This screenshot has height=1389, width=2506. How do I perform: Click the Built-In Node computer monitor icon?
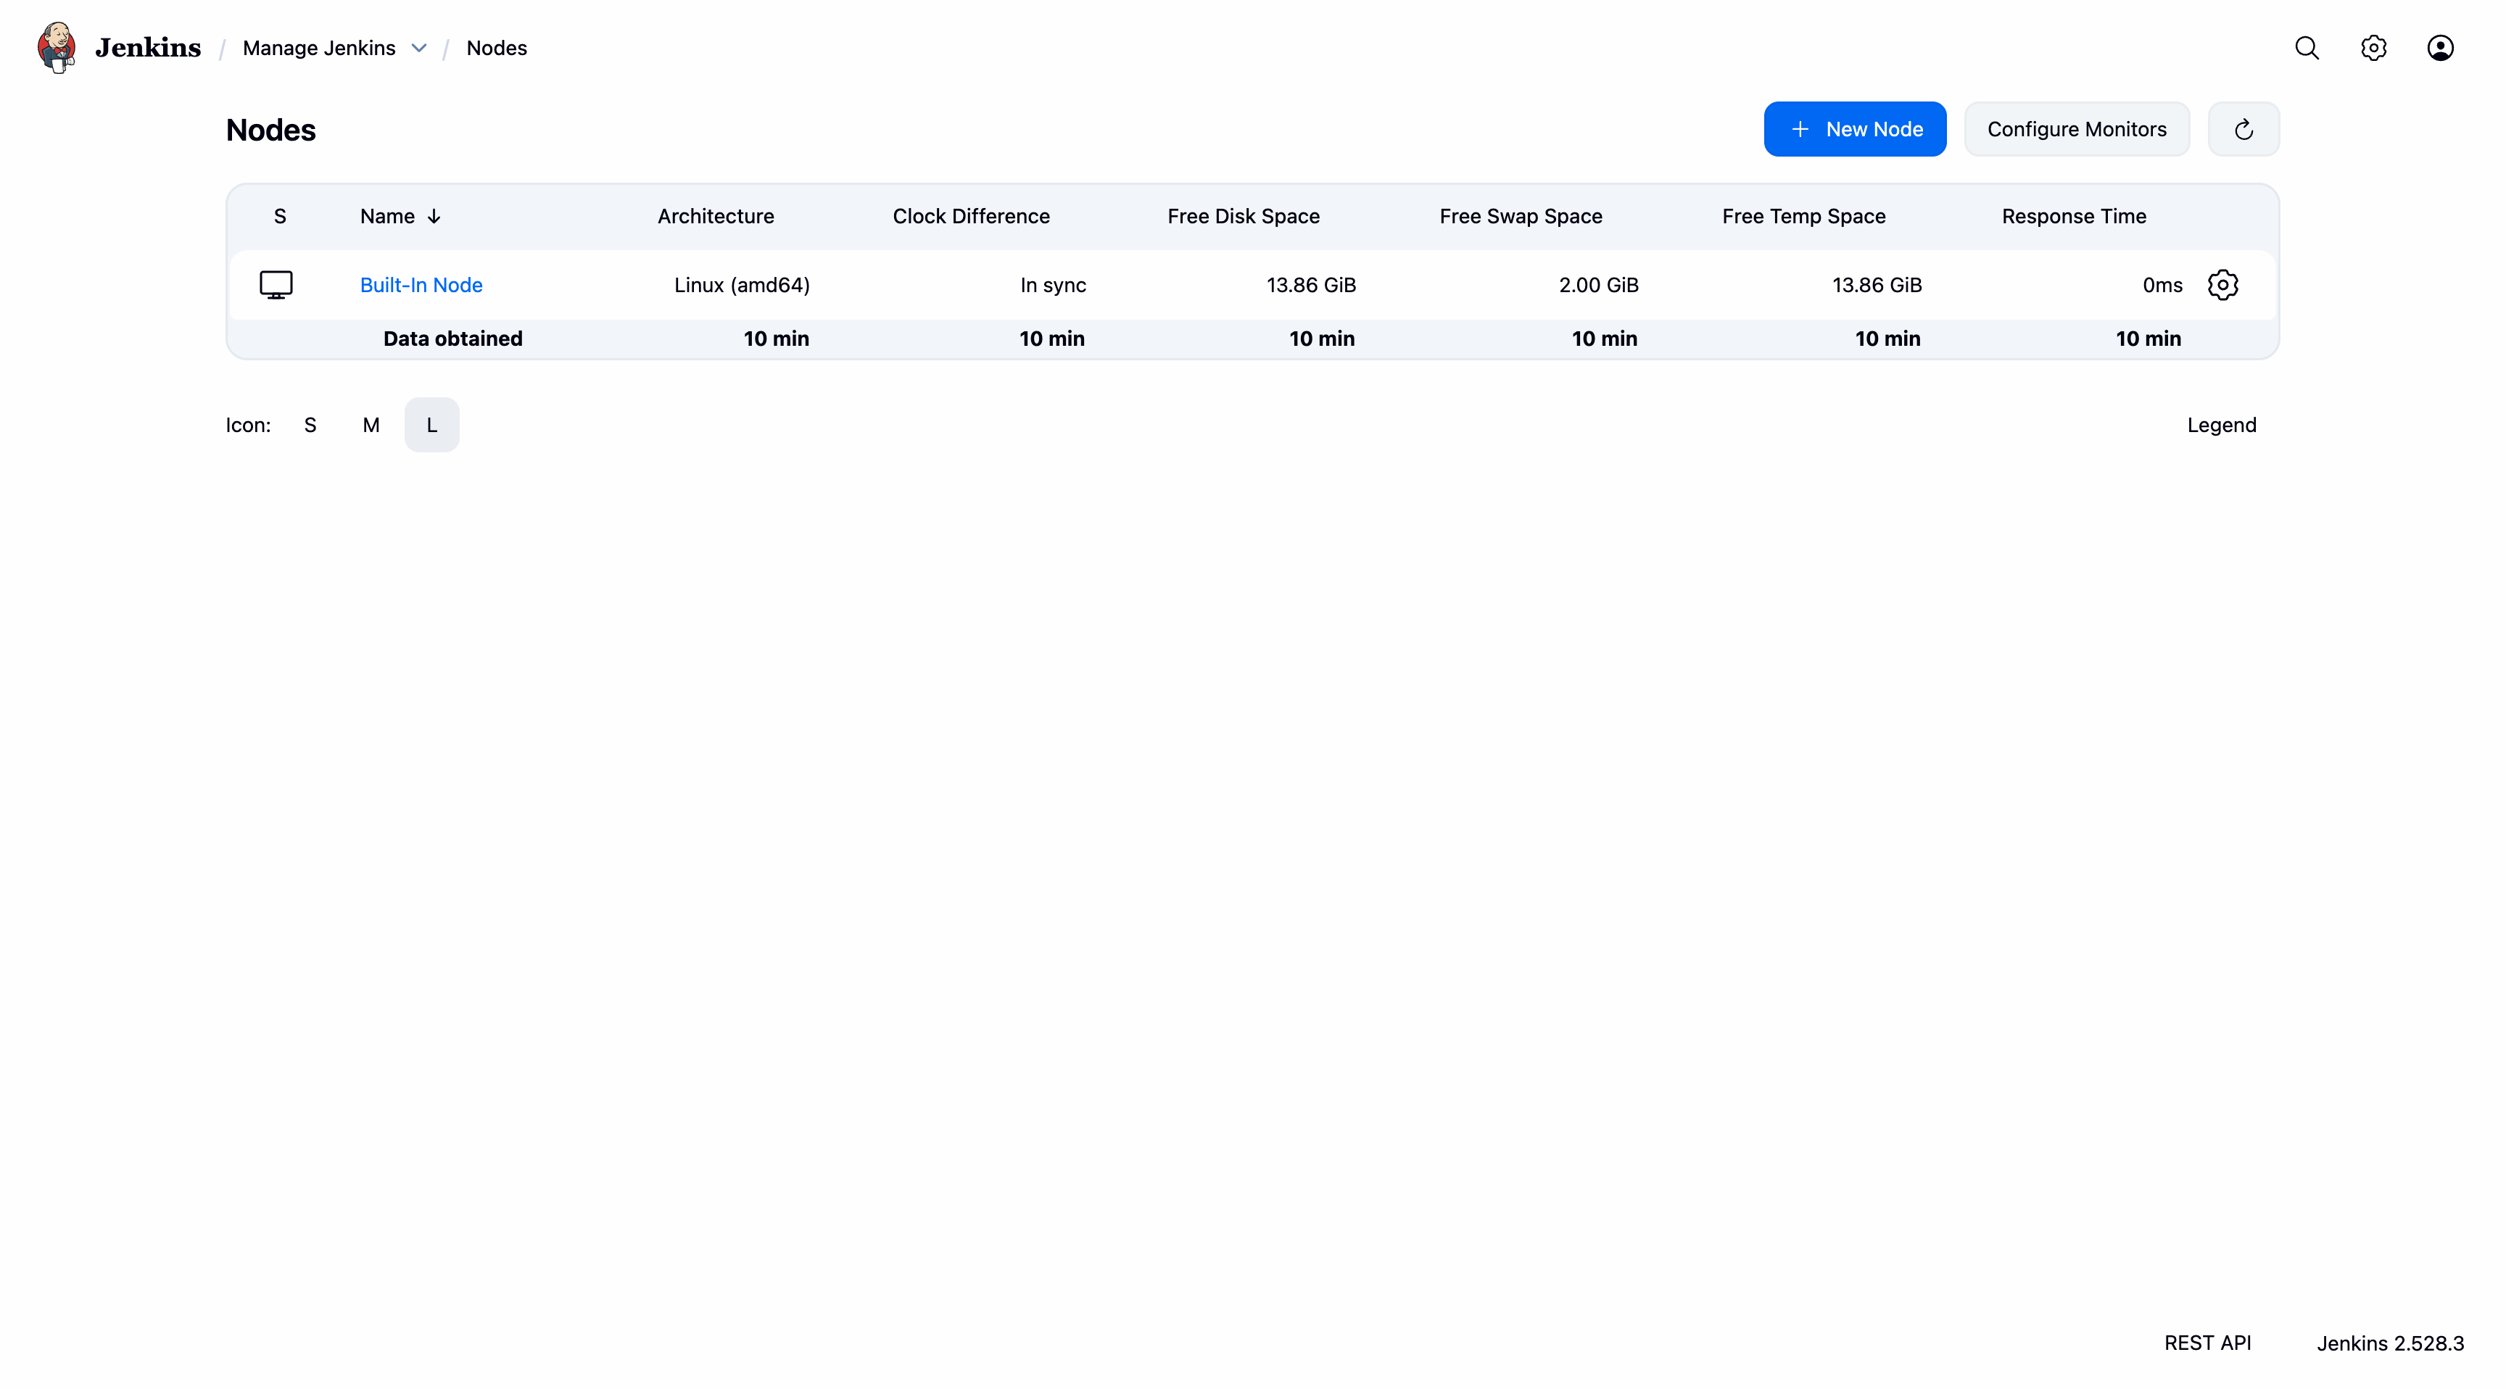click(276, 285)
